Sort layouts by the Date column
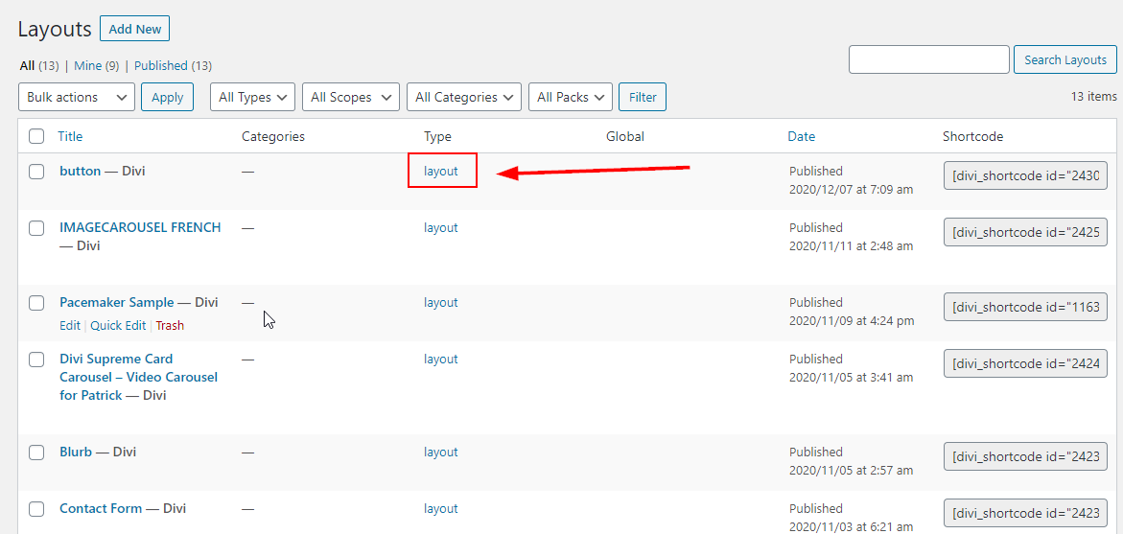1123x534 pixels. (x=802, y=136)
